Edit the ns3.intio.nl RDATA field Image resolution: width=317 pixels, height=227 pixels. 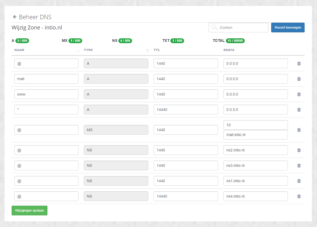click(256, 166)
